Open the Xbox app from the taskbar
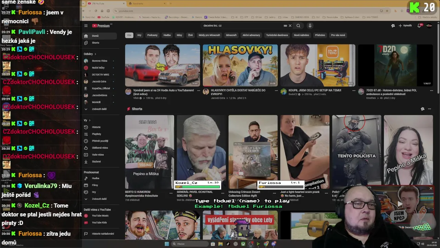440x248 pixels. [x=243, y=244]
